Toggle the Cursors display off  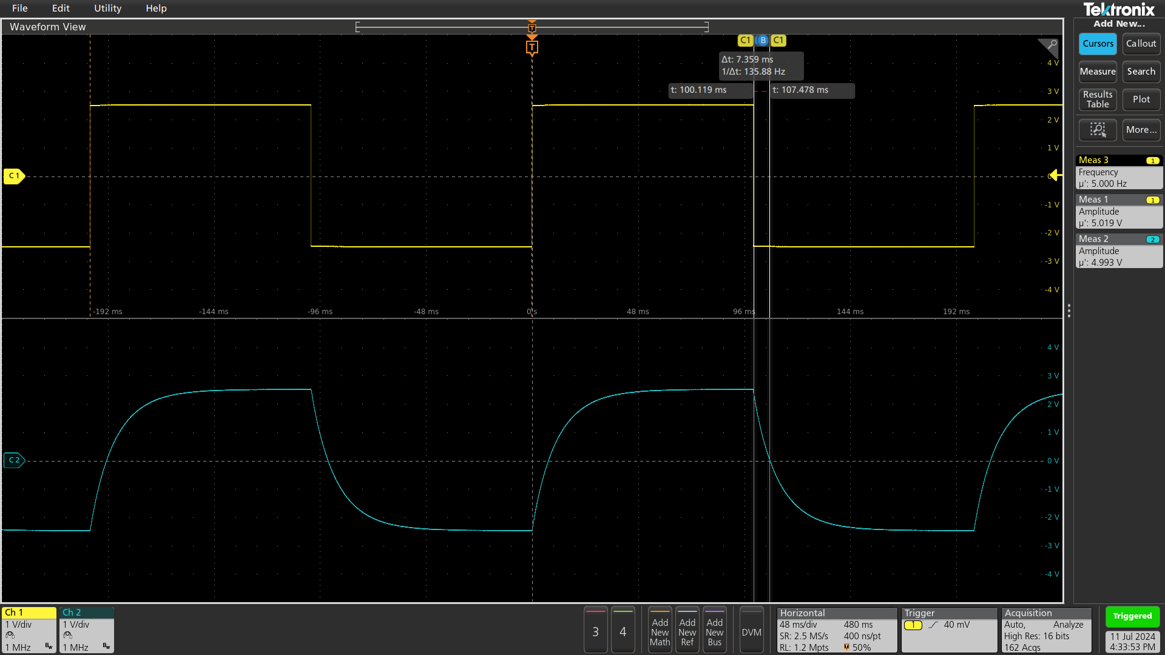pyautogui.click(x=1098, y=44)
